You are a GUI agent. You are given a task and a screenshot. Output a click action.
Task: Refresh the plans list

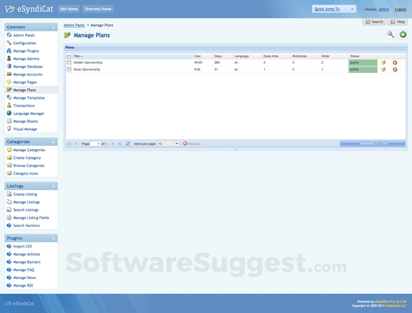pos(128,144)
